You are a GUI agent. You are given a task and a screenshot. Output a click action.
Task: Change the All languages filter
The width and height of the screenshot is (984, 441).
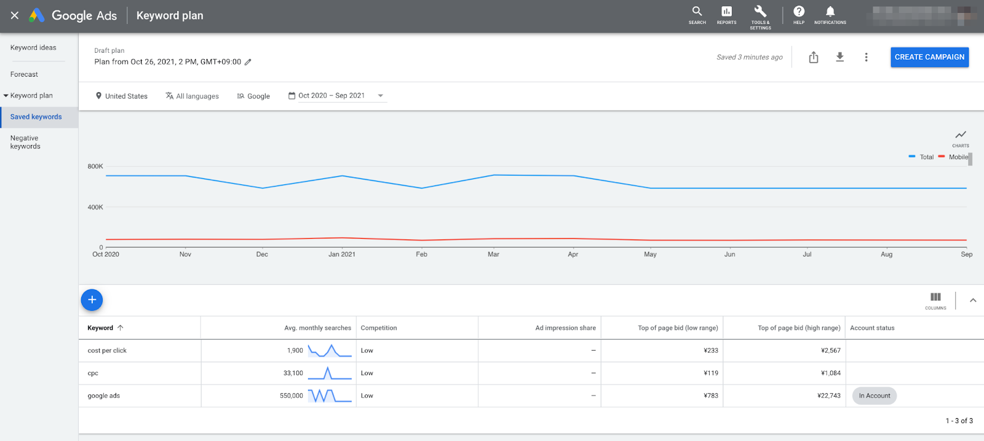click(x=192, y=96)
